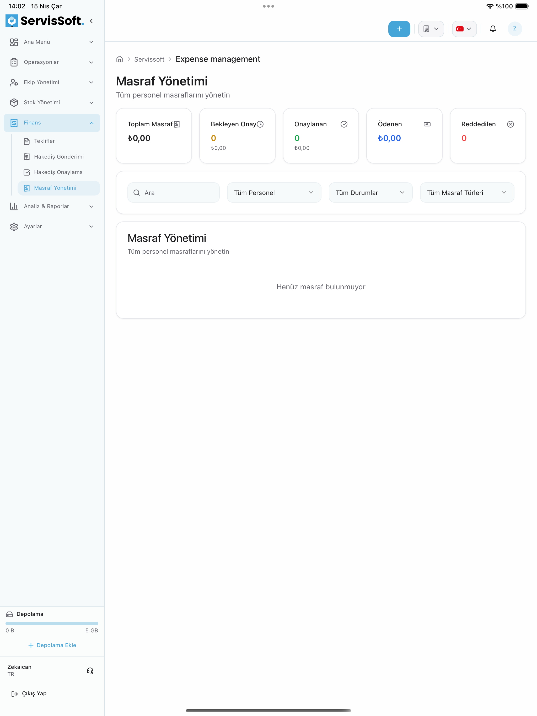This screenshot has width=537, height=716.
Task: Collapse sidebar with the back chevron
Action: [91, 21]
